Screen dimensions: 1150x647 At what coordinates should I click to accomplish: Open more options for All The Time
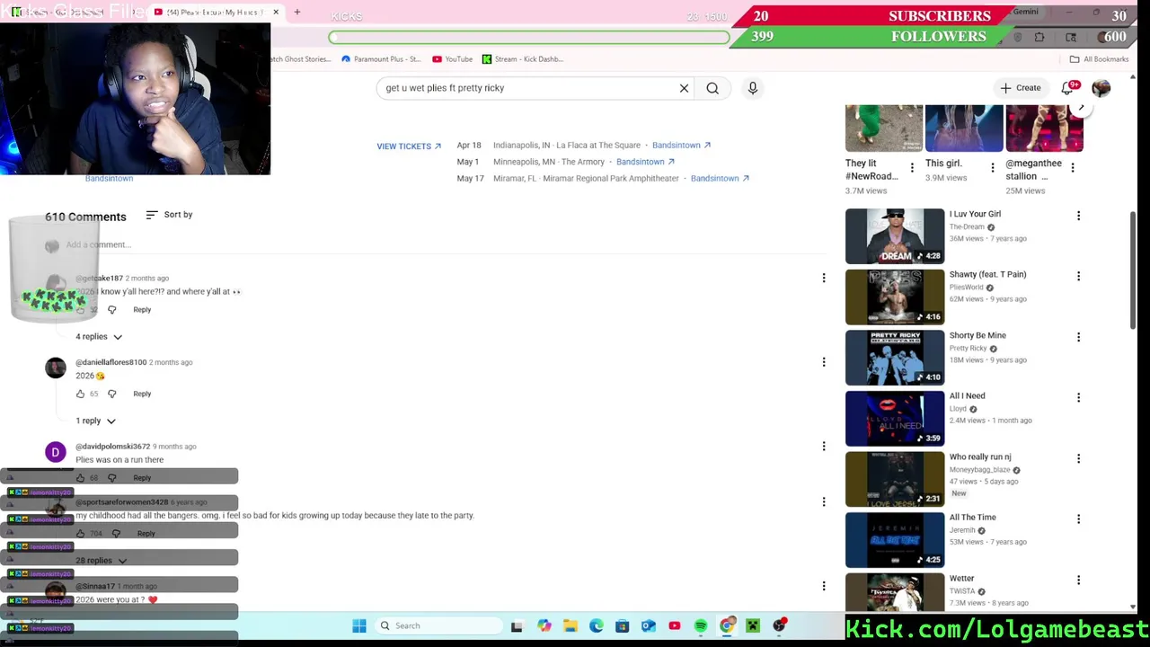click(x=1078, y=518)
